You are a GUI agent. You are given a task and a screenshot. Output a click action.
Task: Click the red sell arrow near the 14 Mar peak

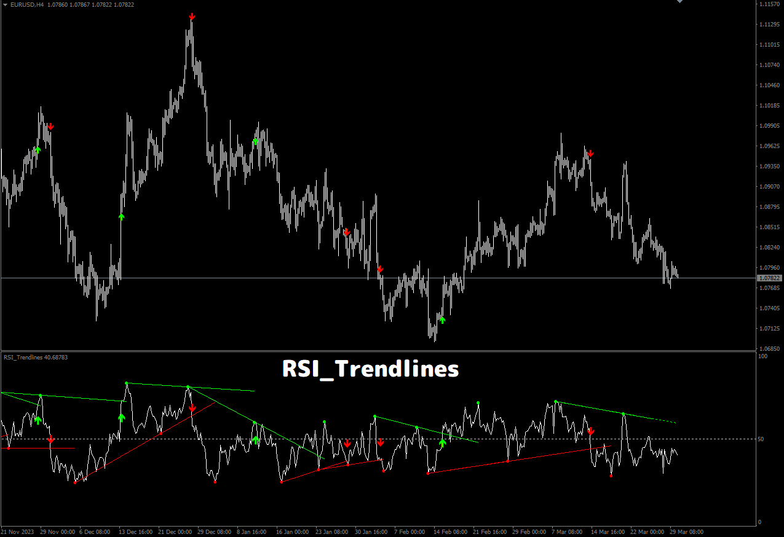tap(590, 154)
